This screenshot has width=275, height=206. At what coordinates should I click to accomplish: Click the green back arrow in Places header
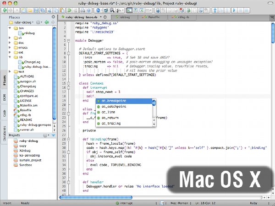[x=47, y=22]
